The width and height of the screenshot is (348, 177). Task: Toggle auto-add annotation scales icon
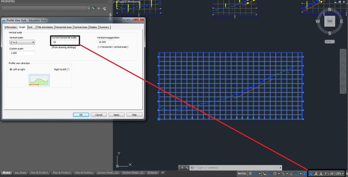coord(316,174)
